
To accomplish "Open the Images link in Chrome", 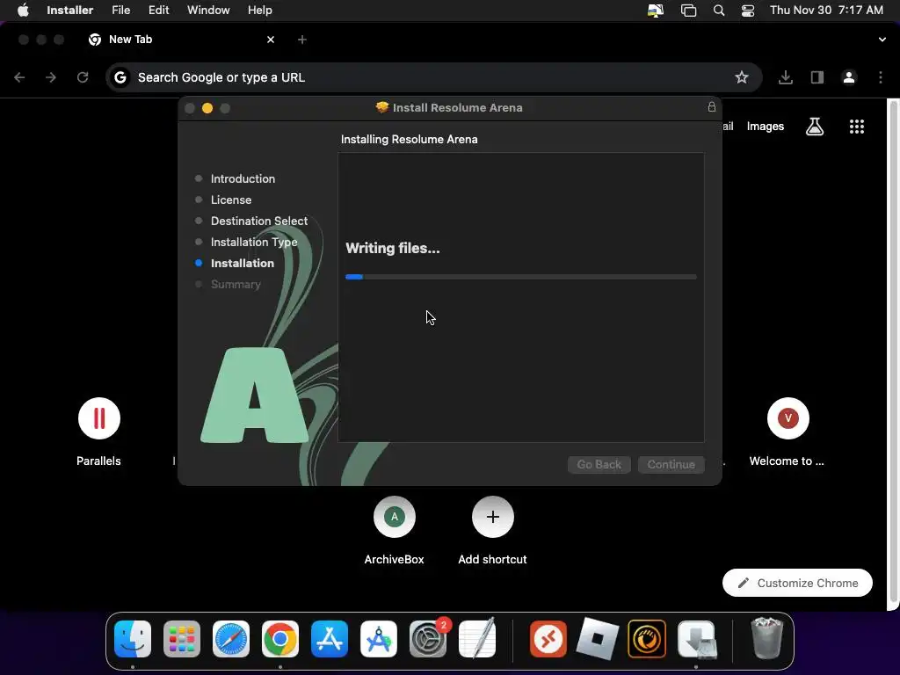I will pos(766,127).
